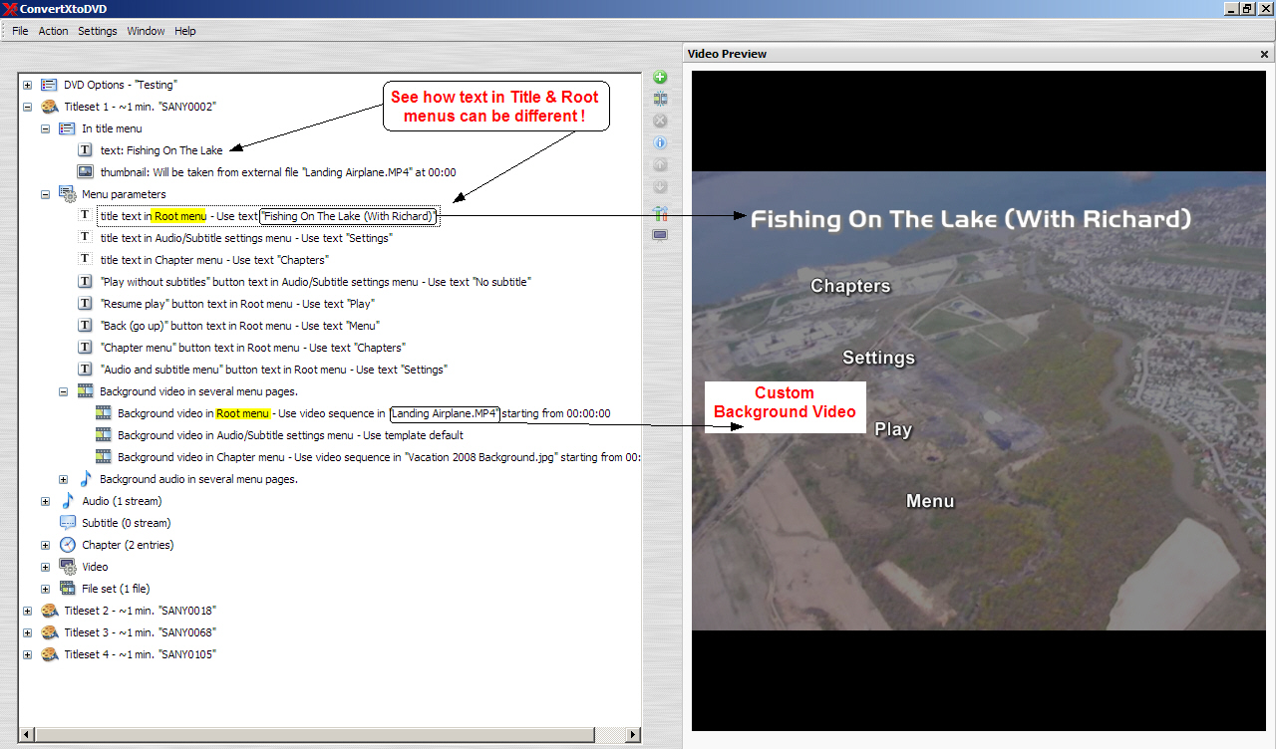The width and height of the screenshot is (1276, 749).
Task: Click the DVD Options list icon
Action: pyautogui.click(x=49, y=85)
